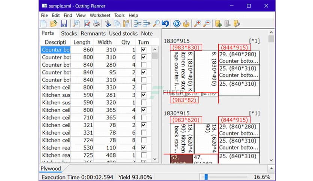The width and height of the screenshot is (313, 181).
Task: Switch to the Note tab
Action: (147, 34)
